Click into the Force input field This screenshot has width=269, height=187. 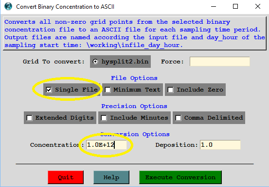pyautogui.click(x=219, y=62)
